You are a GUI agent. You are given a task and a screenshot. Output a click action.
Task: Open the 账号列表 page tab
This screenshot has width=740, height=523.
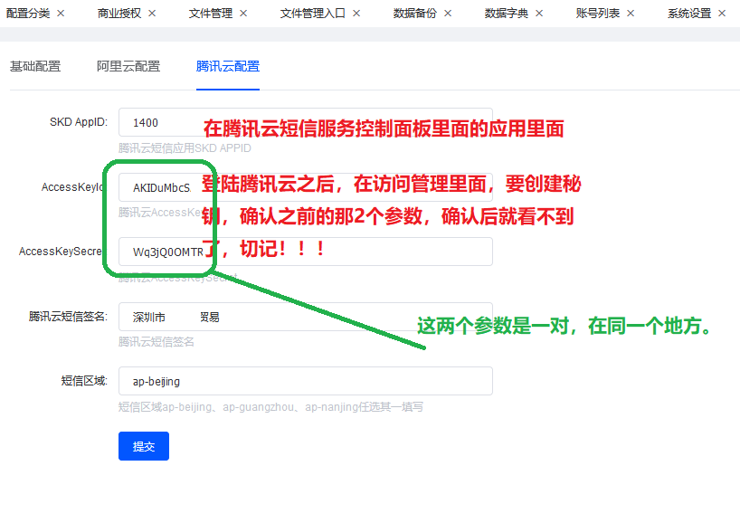(598, 14)
